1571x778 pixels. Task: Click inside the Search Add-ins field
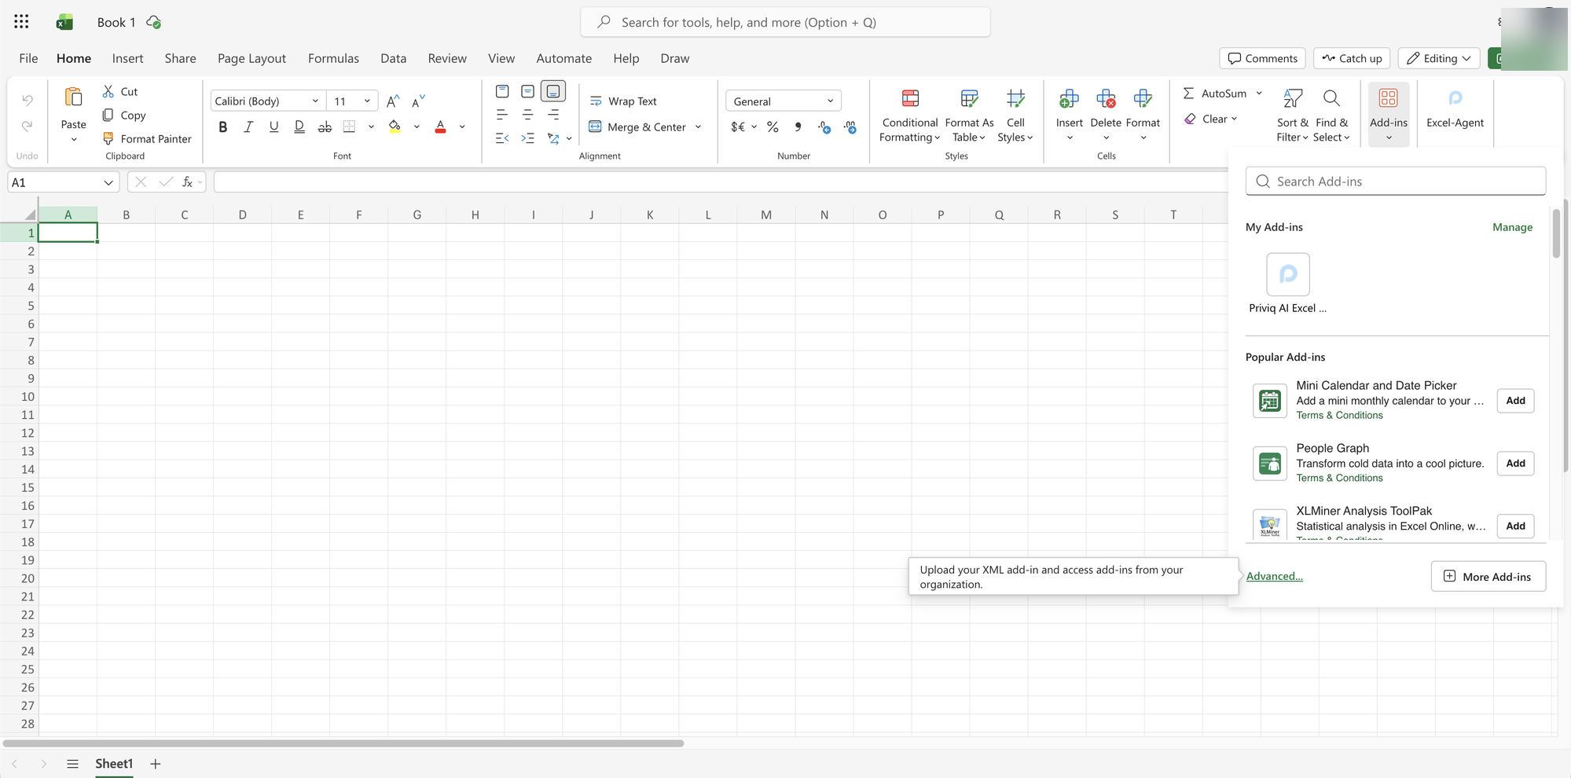[1395, 181]
